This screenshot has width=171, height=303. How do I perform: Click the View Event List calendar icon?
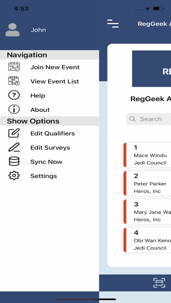coord(14,81)
